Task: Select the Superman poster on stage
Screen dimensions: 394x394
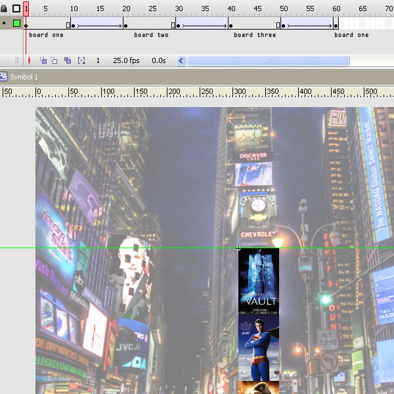Action: tap(259, 347)
